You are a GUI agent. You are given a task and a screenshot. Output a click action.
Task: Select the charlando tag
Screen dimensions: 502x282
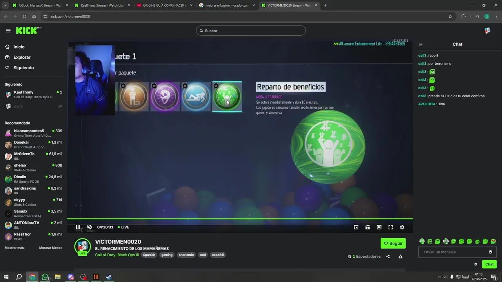click(x=186, y=255)
